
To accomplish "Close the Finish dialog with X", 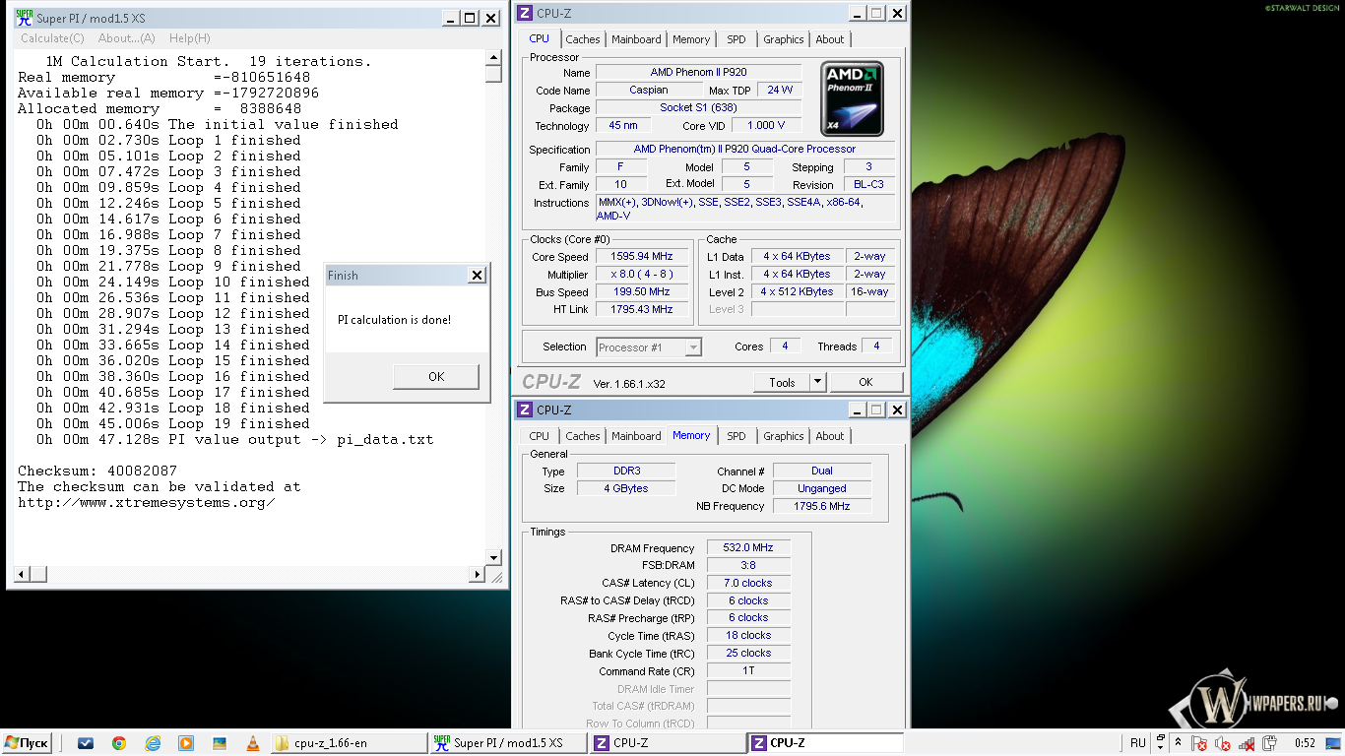I will click(x=477, y=276).
